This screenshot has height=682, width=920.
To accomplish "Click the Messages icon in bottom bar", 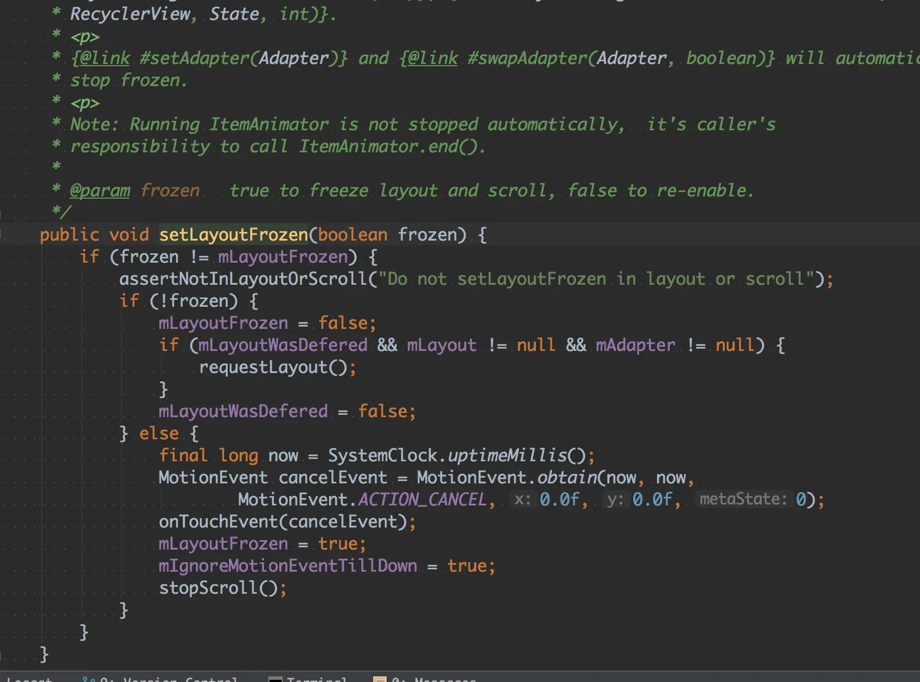I will (380, 679).
